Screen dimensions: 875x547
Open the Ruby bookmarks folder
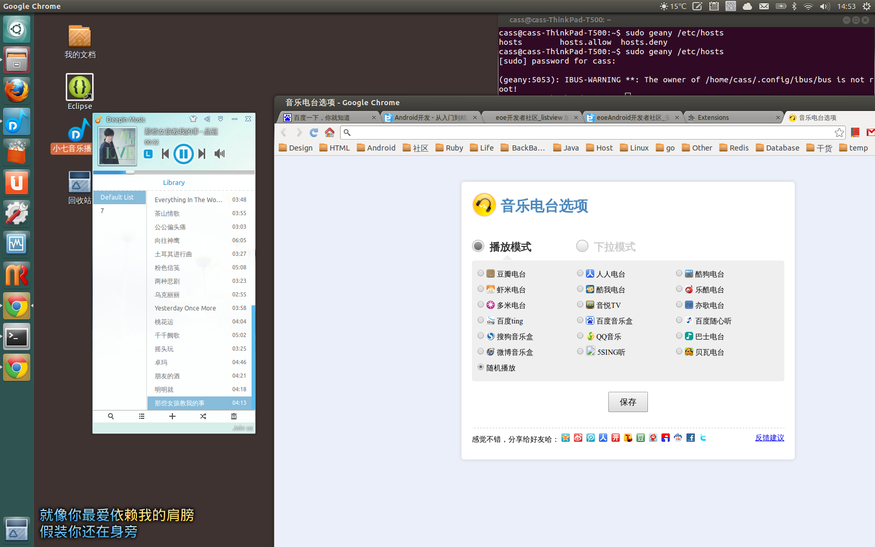coord(449,148)
